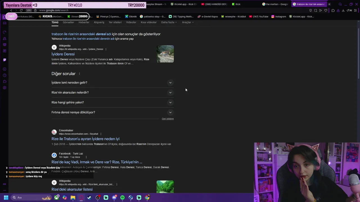The height and width of the screenshot is (202, 360).
Task: Open Opera GX icon in taskbar
Action: [81, 198]
